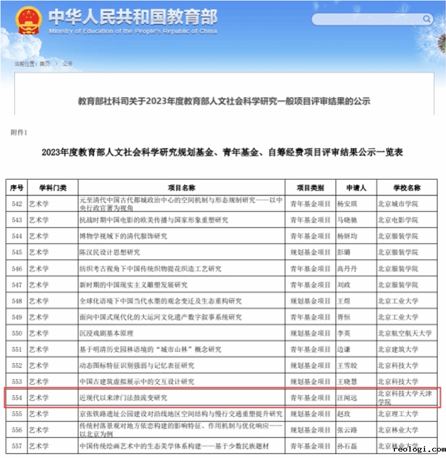Click the 学校名称 column header
Viewport: 446px width, 458px height.
tap(407, 188)
